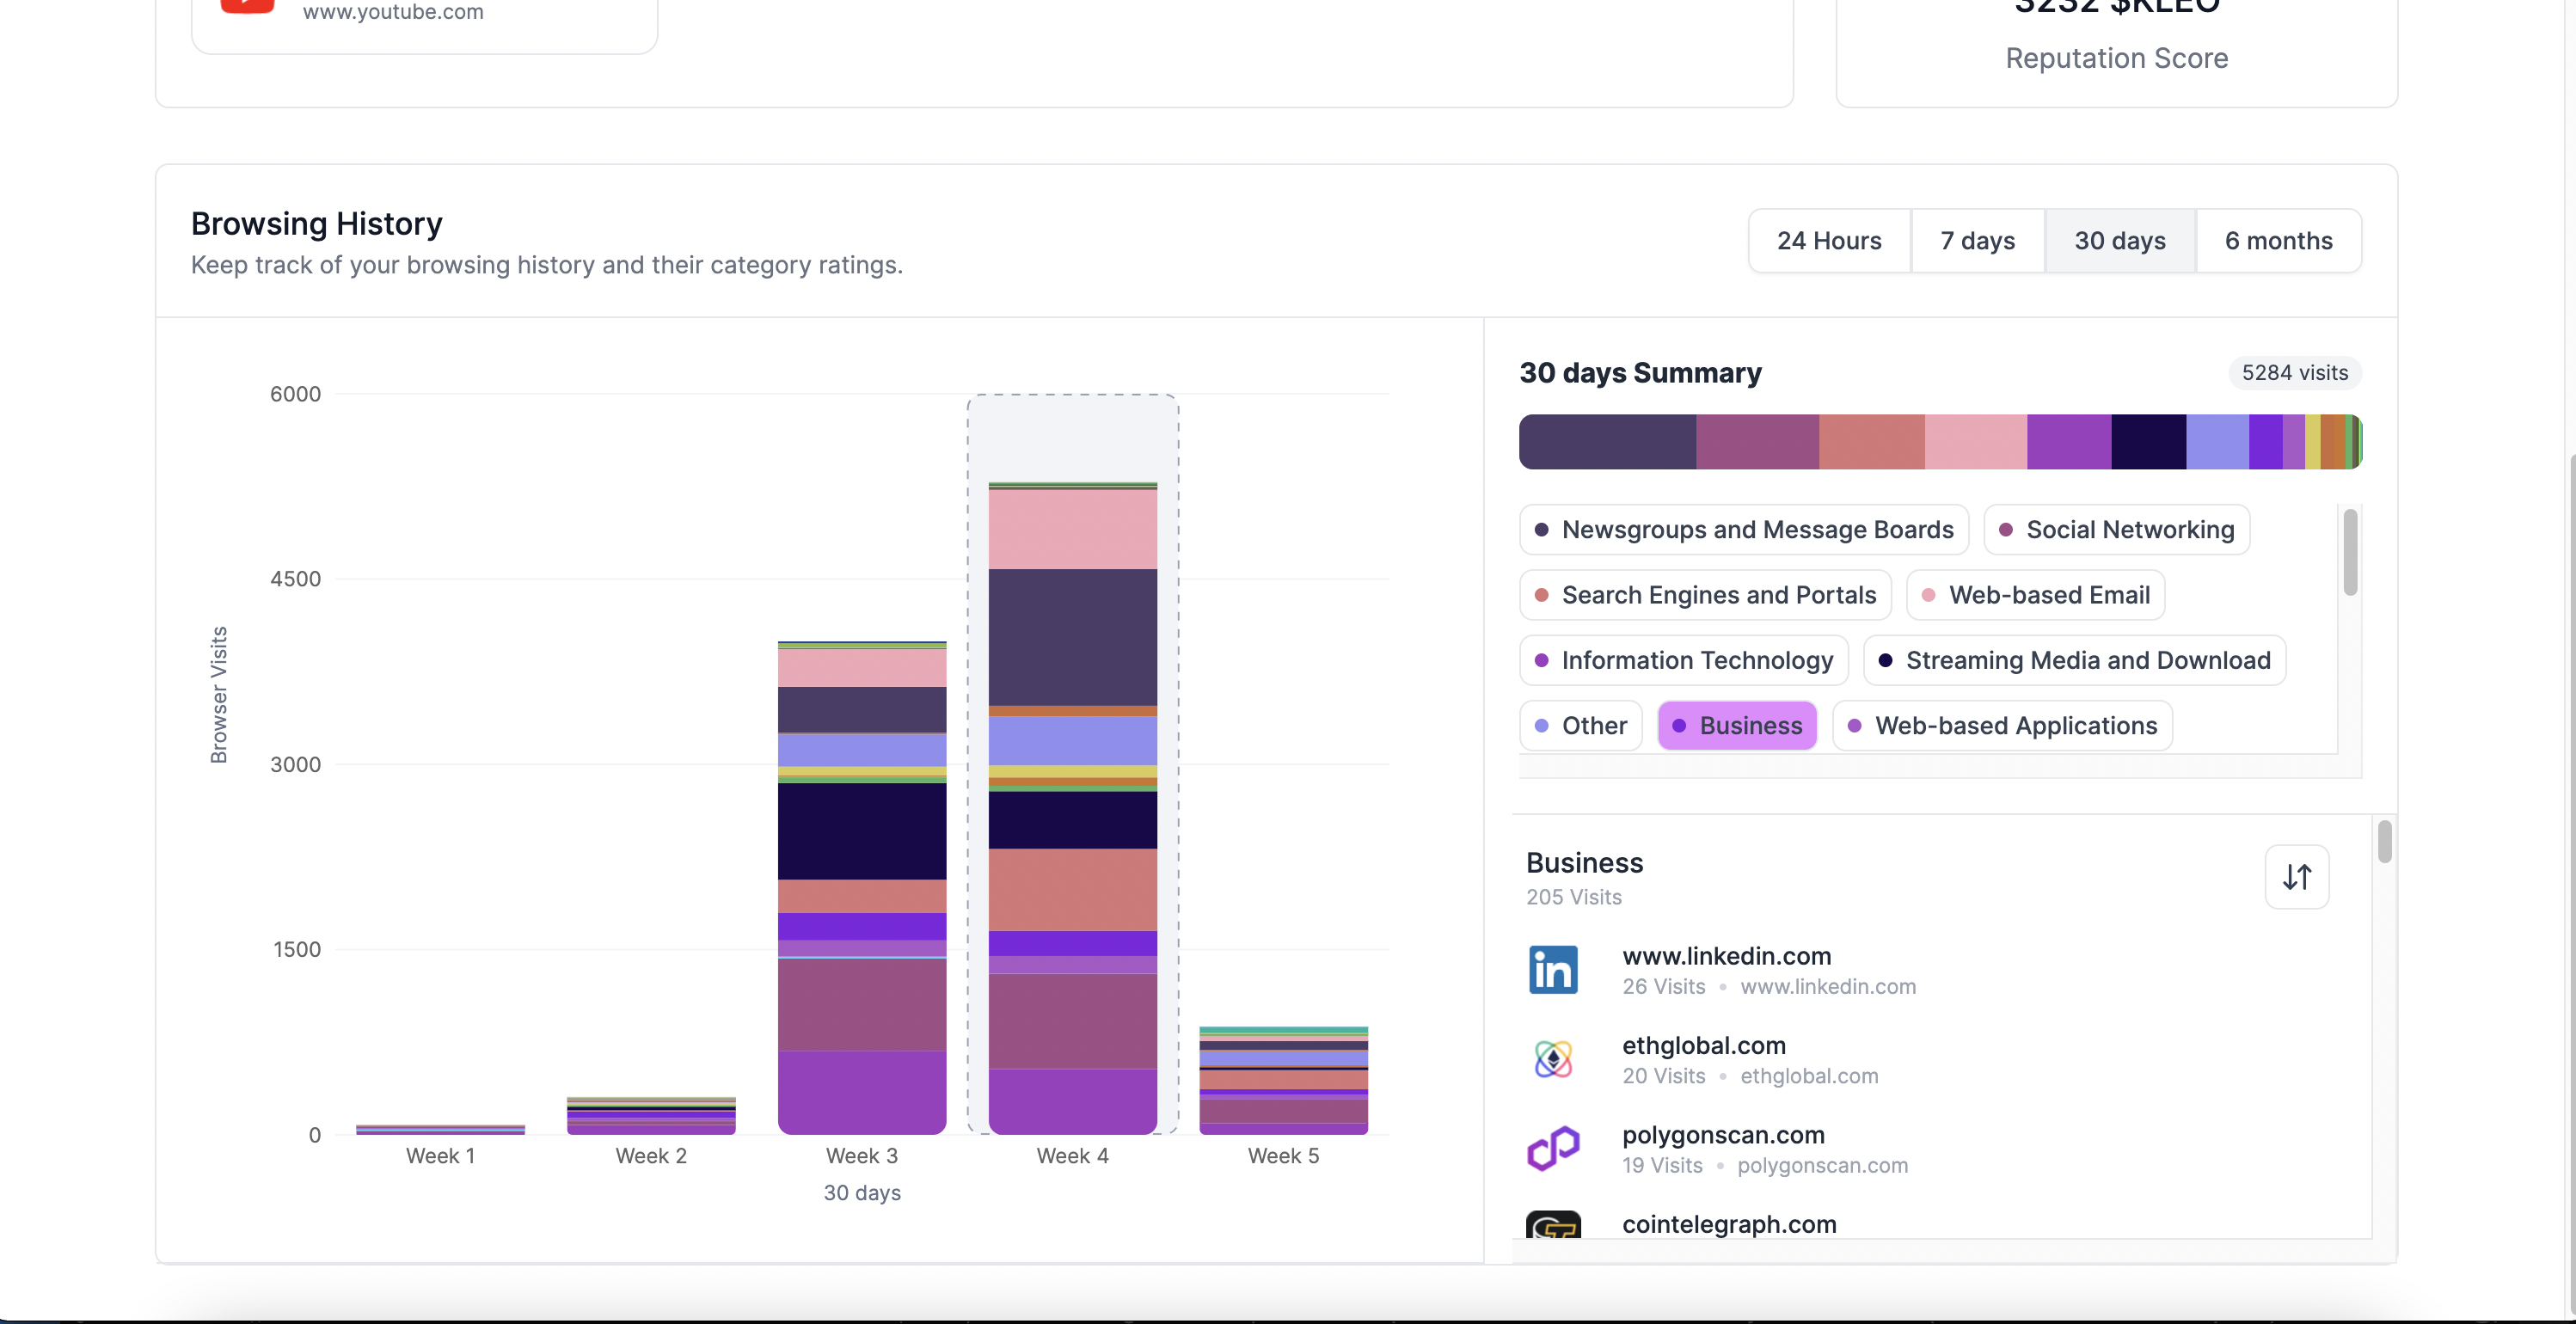Click the dark purple summary bar segment

(x=1606, y=442)
